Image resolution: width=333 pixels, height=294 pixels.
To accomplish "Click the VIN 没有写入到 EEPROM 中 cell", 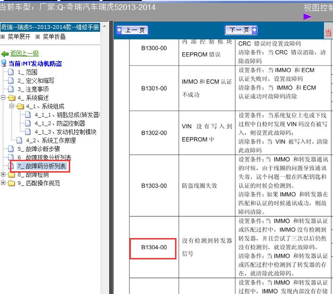I will click(207, 133).
